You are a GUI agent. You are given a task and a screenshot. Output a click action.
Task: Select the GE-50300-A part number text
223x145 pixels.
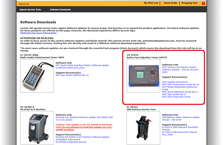27,107
